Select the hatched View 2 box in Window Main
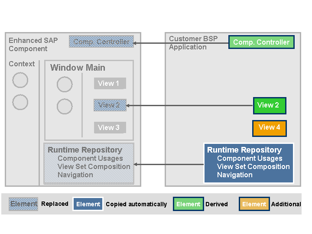This screenshot has height=234, width=312. [110, 105]
